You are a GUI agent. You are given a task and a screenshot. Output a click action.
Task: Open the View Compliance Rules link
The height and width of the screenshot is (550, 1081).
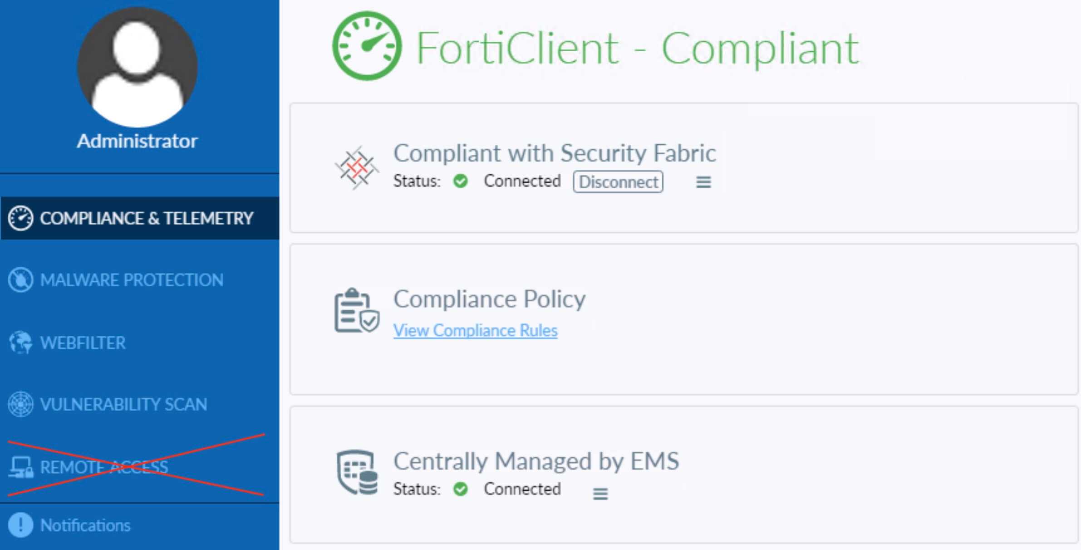point(475,330)
